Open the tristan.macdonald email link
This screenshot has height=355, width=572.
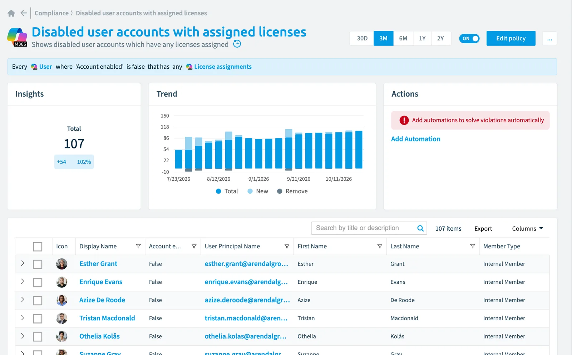[246, 318]
